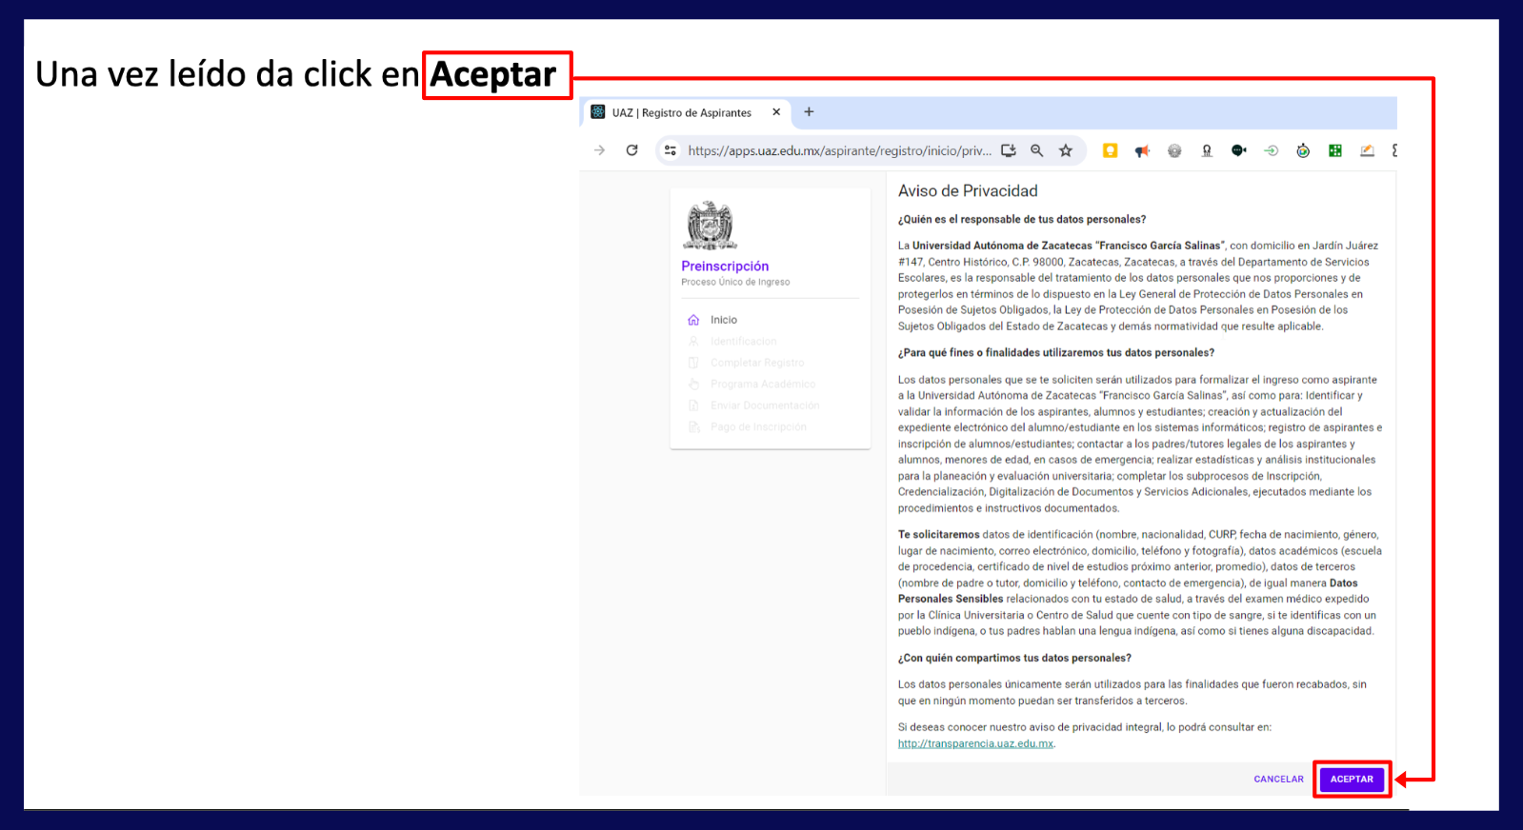Image resolution: width=1523 pixels, height=830 pixels.
Task: Open a new browser tab
Action: [x=809, y=112]
